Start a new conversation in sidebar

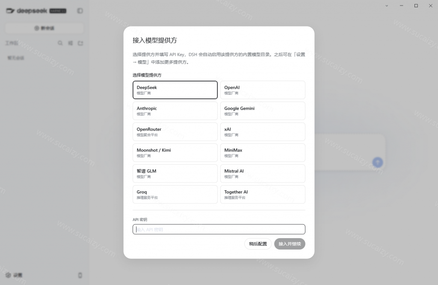pyautogui.click(x=44, y=28)
